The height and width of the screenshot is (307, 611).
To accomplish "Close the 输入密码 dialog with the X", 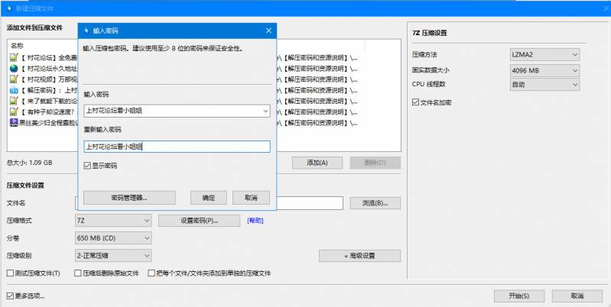I will pos(268,31).
